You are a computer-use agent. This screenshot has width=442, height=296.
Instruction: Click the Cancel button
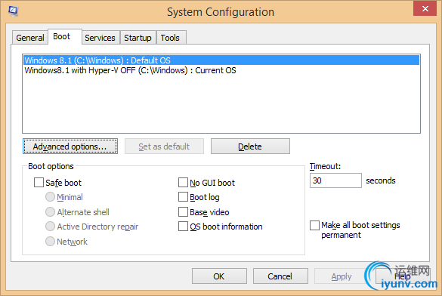click(x=280, y=276)
